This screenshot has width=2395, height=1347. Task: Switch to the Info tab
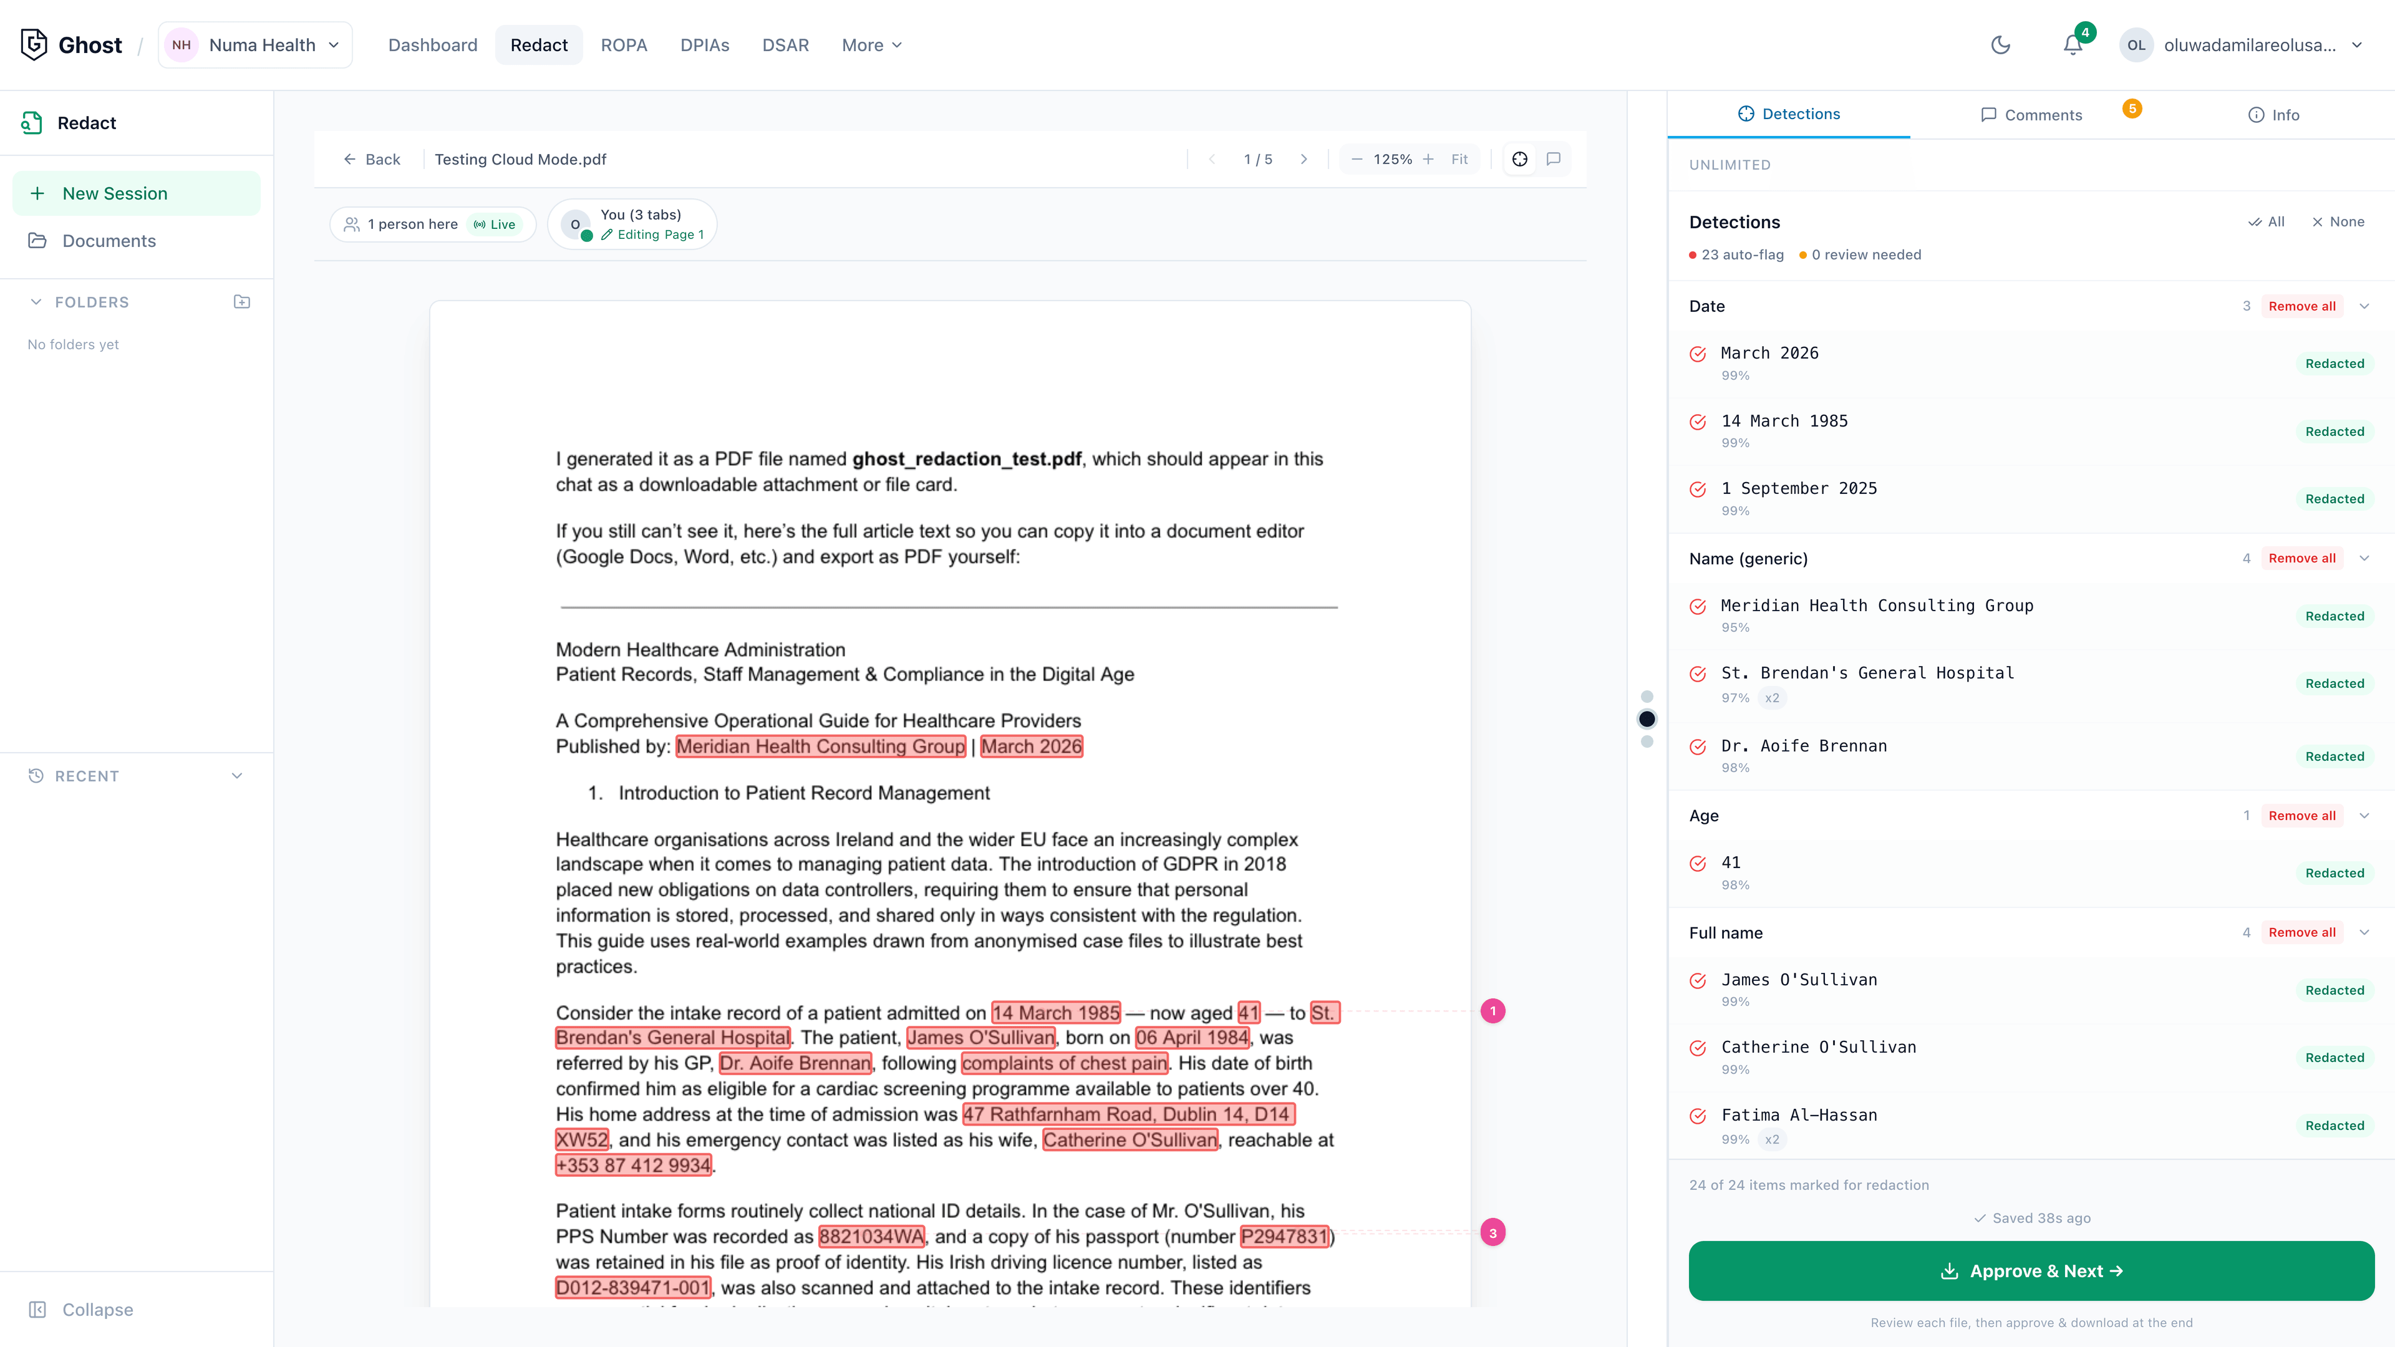[x=2273, y=115]
